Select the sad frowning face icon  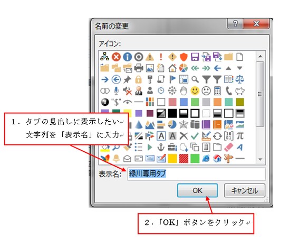pos(206,90)
